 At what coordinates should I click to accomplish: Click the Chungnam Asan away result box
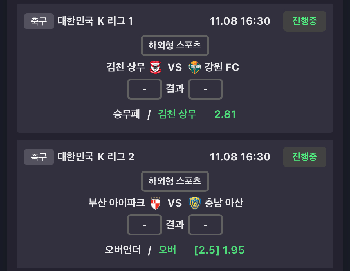point(205,225)
